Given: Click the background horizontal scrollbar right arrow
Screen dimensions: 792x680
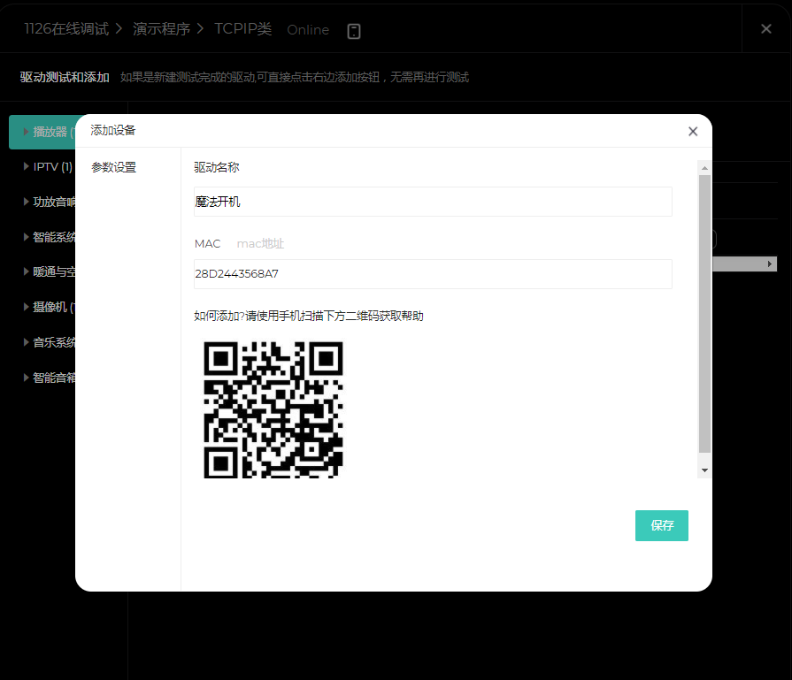Looking at the screenshot, I should (769, 264).
